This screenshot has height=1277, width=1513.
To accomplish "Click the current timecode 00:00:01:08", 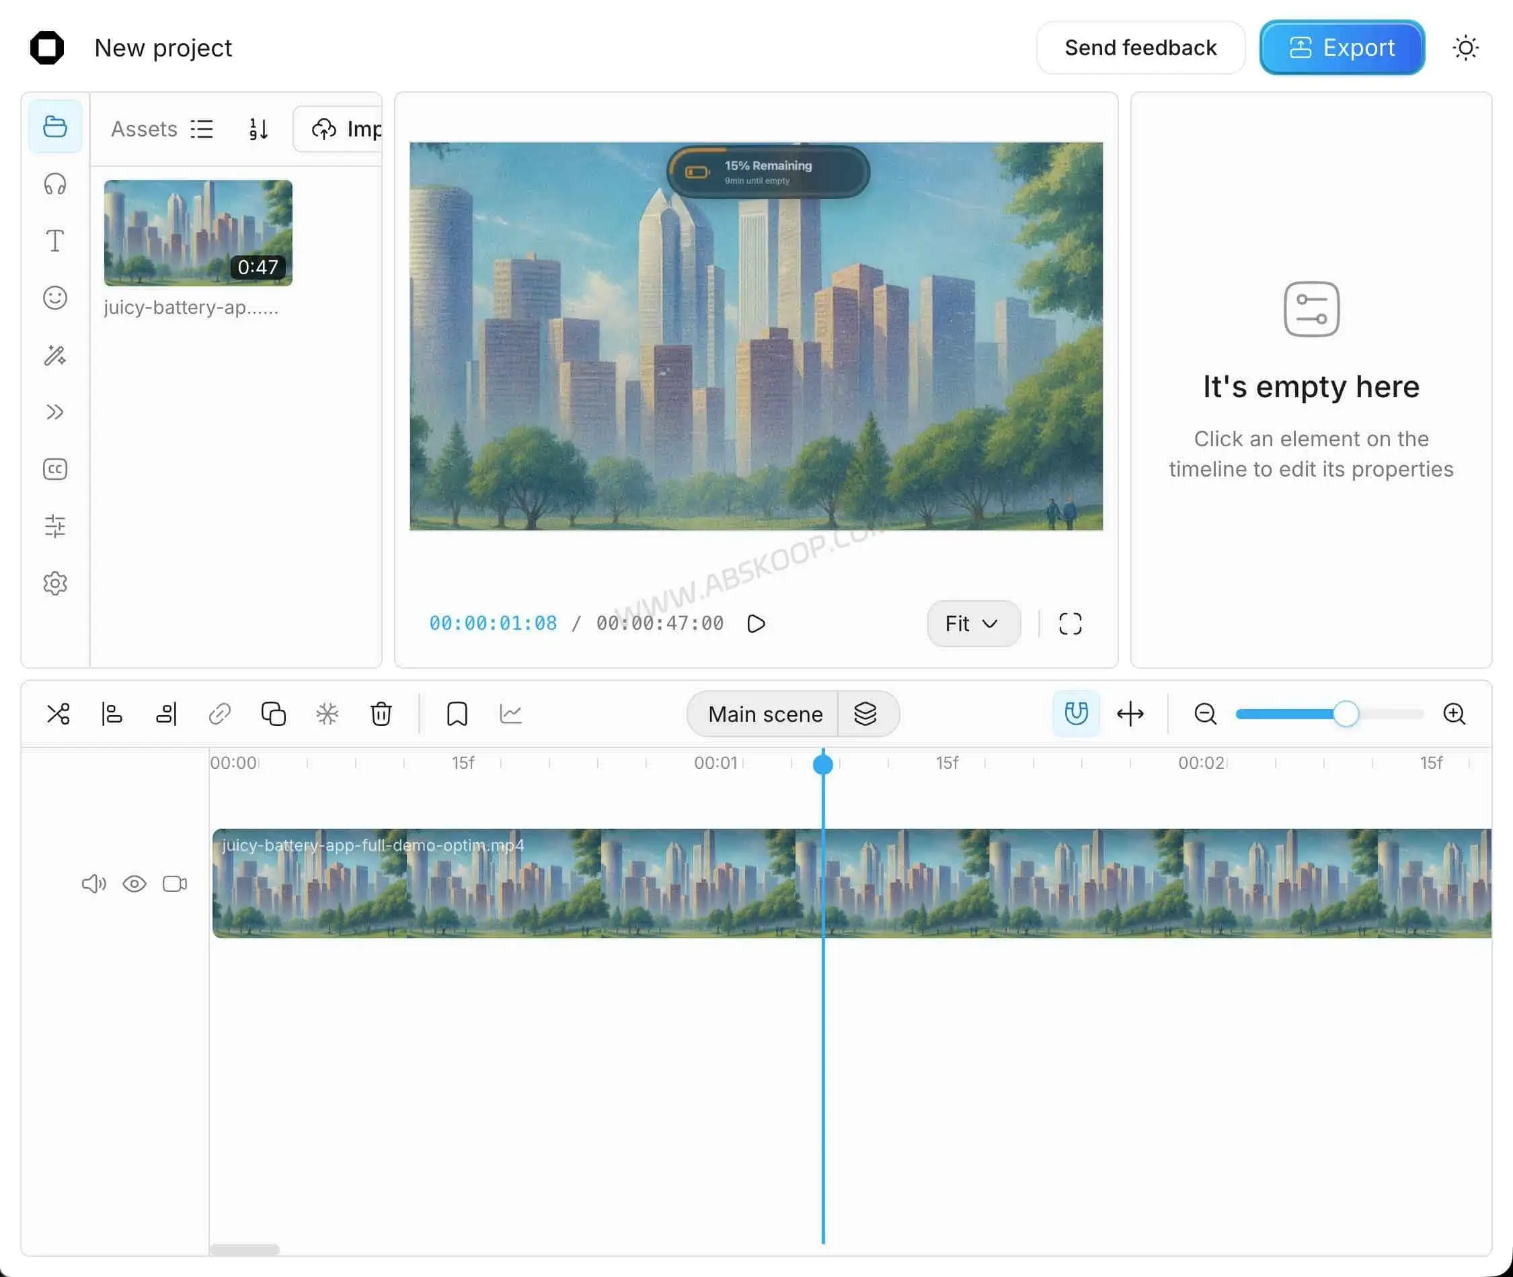I will coord(493,623).
